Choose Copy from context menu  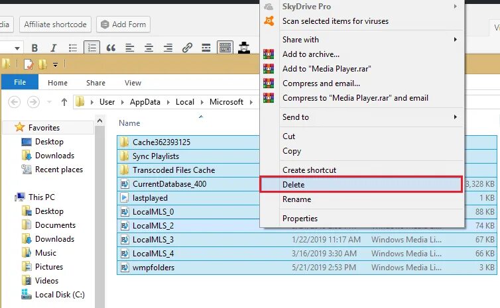(361, 151)
